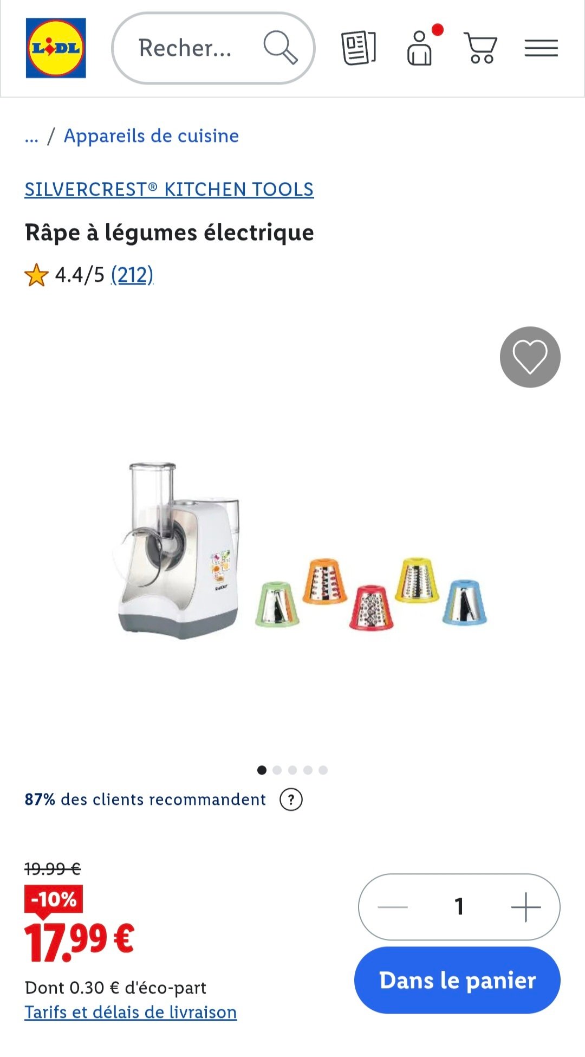Click Dans le panier button
Image resolution: width=585 pixels, height=1057 pixels.
(x=457, y=980)
